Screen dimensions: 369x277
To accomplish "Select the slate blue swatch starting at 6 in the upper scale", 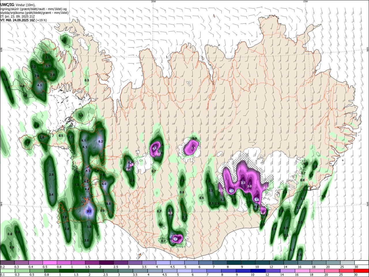I will click(206, 263).
